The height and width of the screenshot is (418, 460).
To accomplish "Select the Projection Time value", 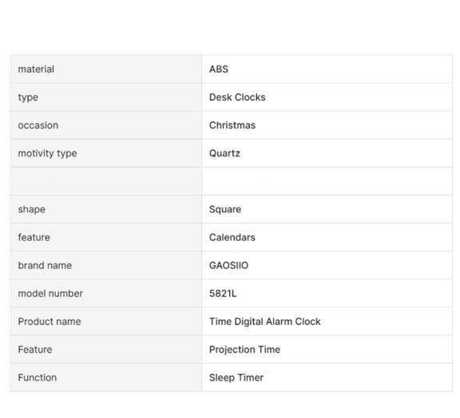I will (x=244, y=349).
